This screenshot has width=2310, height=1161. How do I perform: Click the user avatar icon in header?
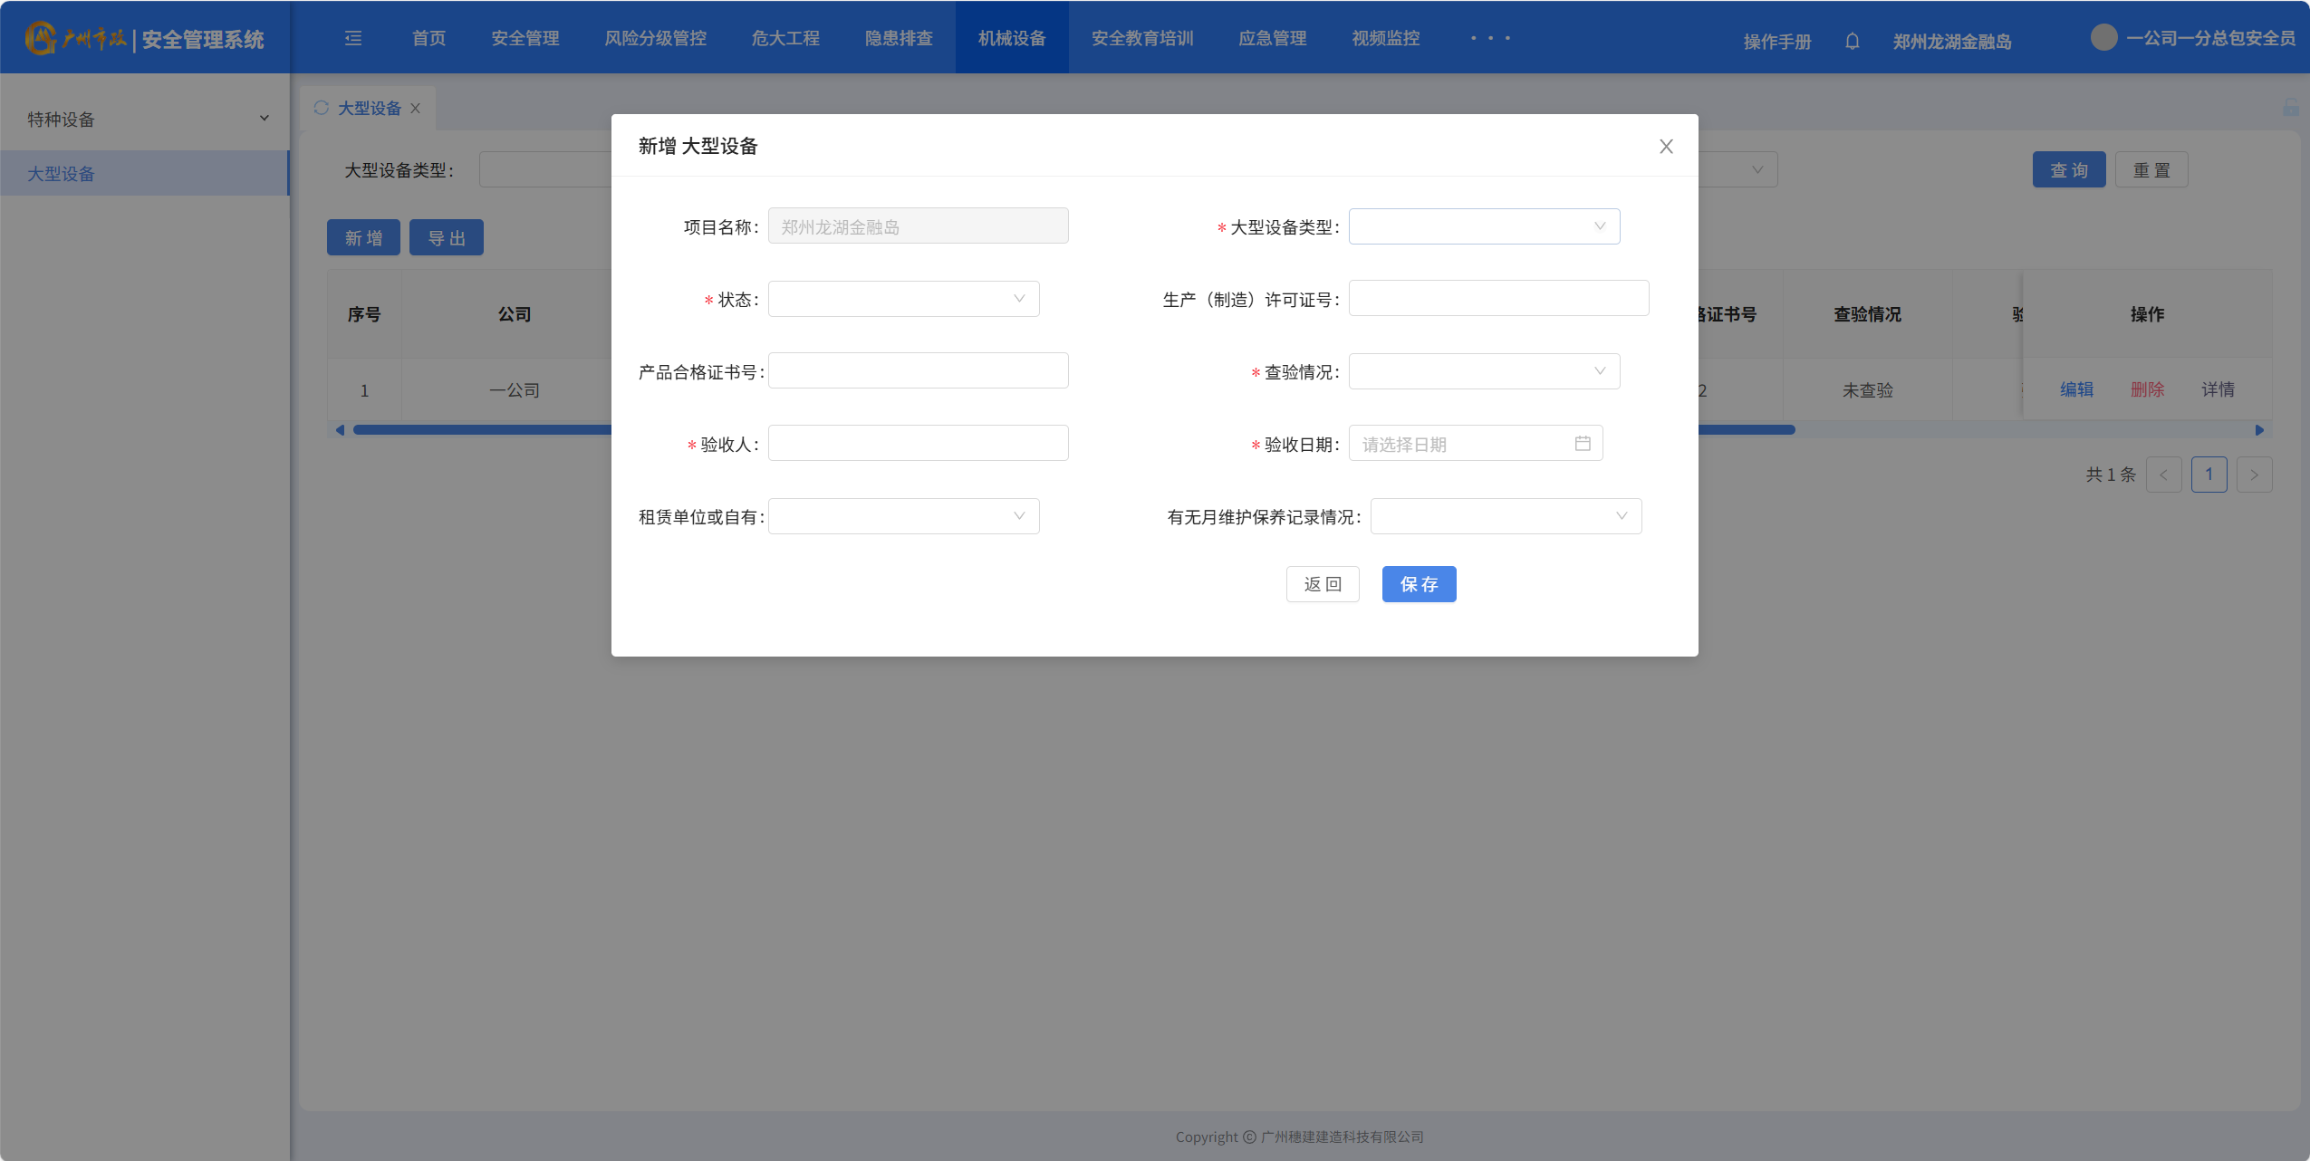2103,38
